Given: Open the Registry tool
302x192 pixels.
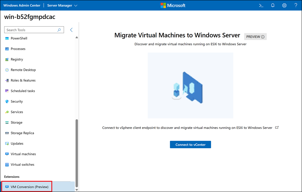Looking at the screenshot, I should pyautogui.click(x=17, y=59).
